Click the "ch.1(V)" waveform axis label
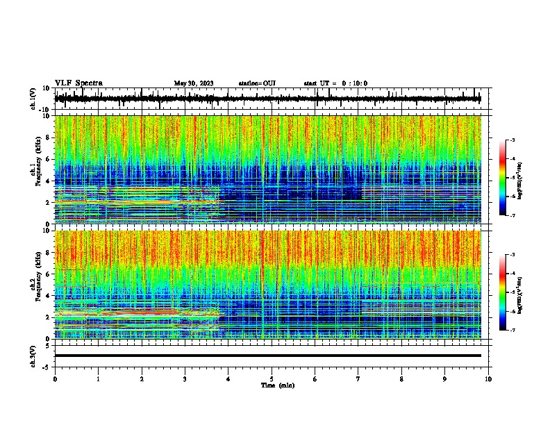This screenshot has width=550, height=425. coord(33,99)
